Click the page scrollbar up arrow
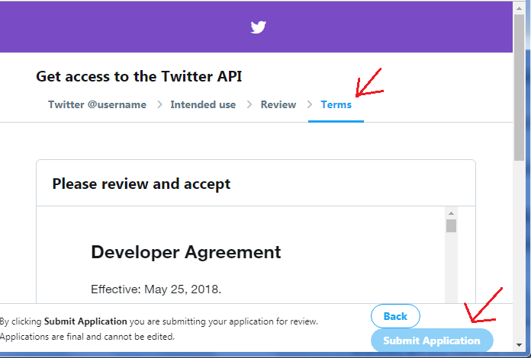Screen dimensions: 531x358 click(519, 8)
